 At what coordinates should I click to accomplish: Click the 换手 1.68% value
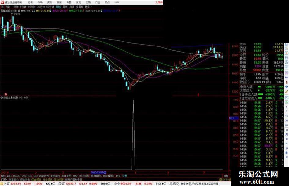257,75
